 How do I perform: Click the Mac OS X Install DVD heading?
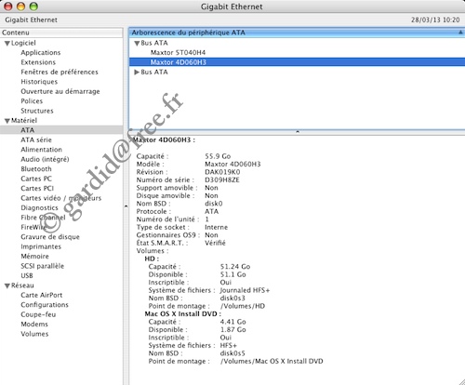183,313
